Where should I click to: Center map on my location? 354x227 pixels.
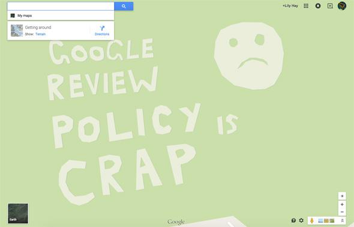342,196
